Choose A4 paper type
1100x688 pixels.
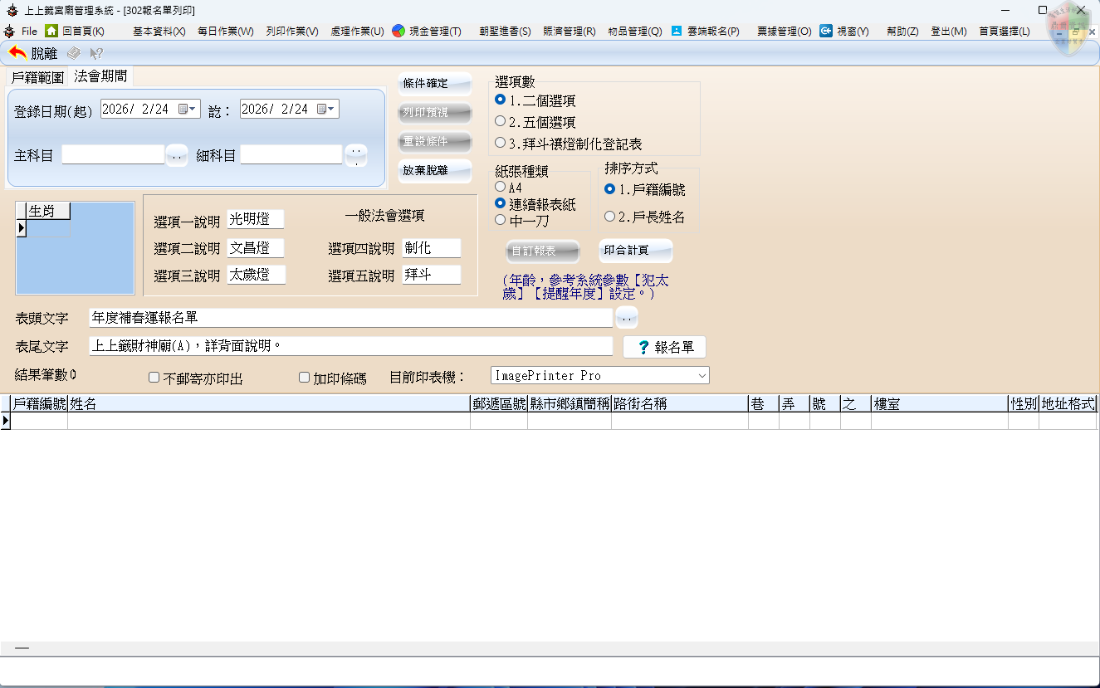(501, 188)
